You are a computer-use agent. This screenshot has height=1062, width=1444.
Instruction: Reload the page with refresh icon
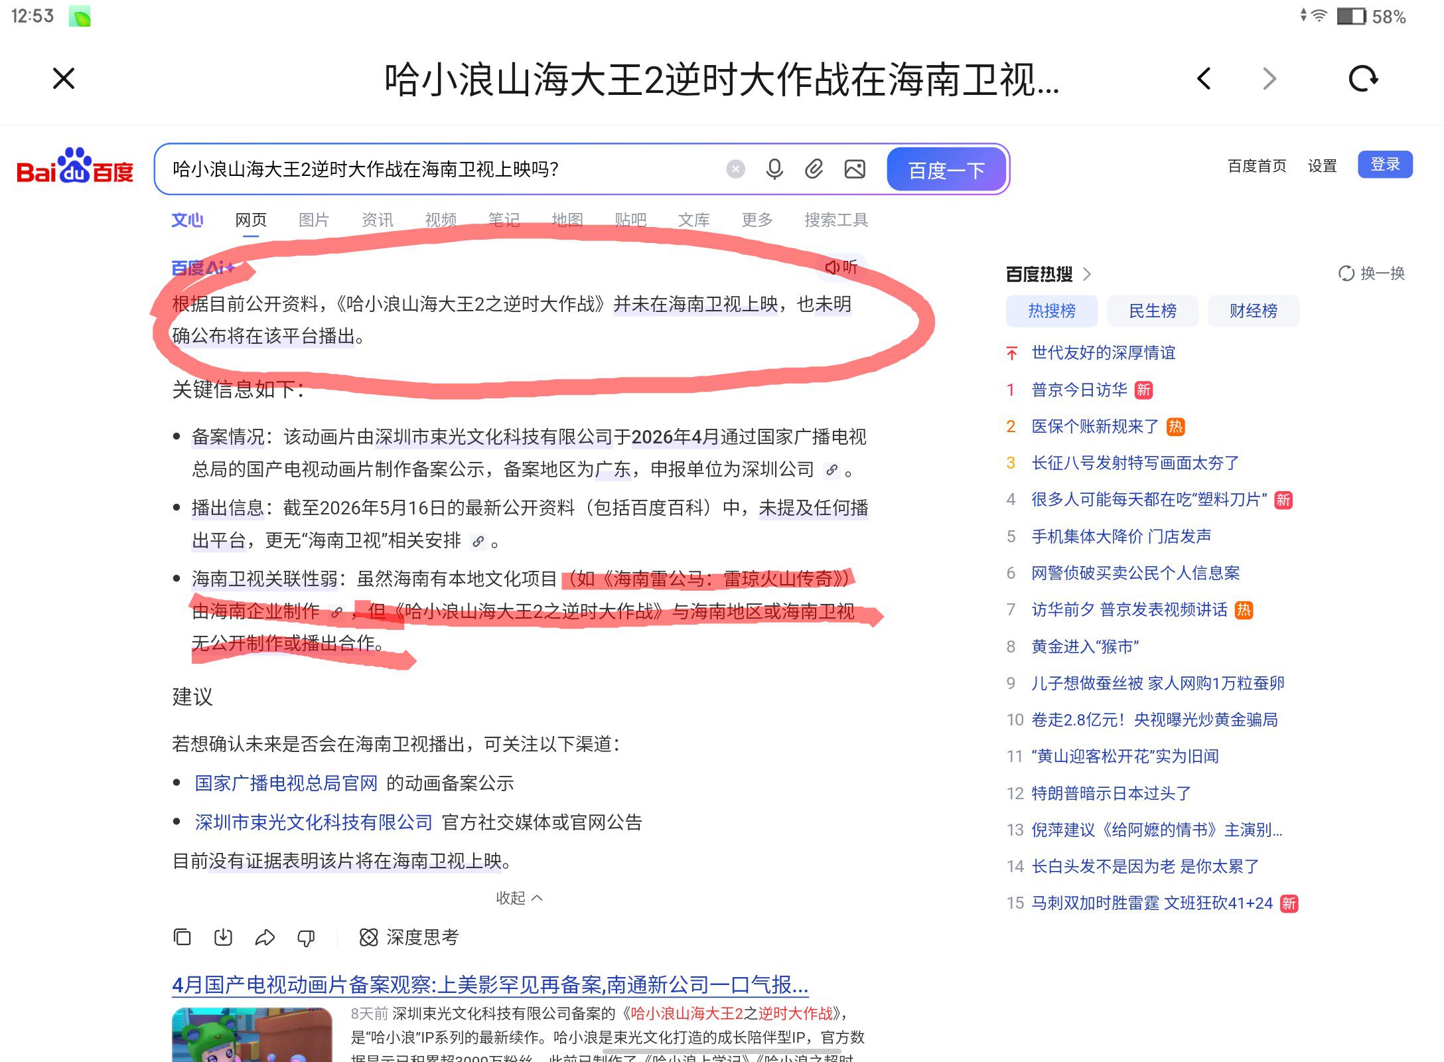point(1363,78)
